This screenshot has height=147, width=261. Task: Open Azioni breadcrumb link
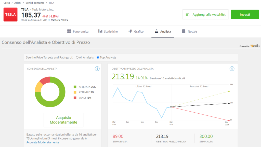click(18, 3)
